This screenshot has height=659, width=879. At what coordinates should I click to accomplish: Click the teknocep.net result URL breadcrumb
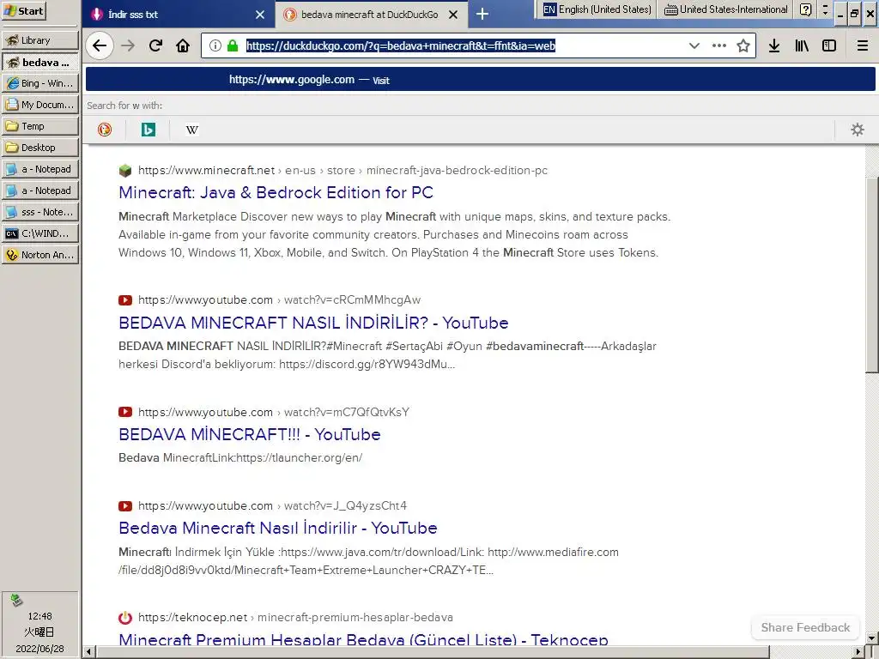tap(295, 618)
